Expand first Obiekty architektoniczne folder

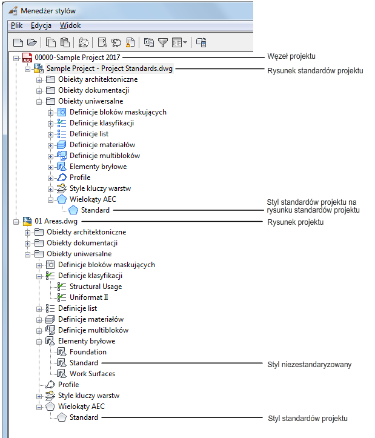(x=39, y=80)
